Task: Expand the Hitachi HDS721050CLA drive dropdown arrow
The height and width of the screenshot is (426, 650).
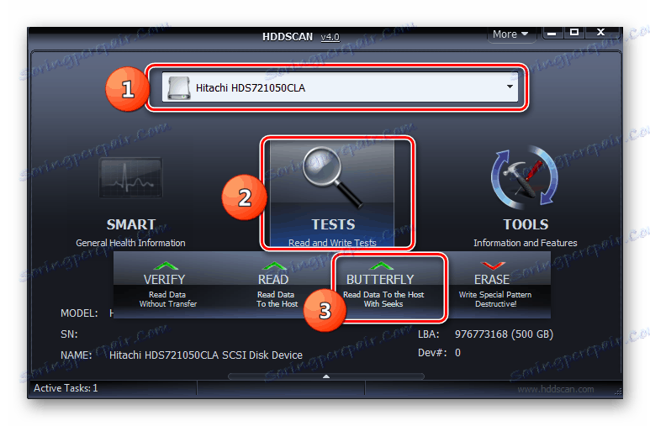Action: [x=510, y=87]
